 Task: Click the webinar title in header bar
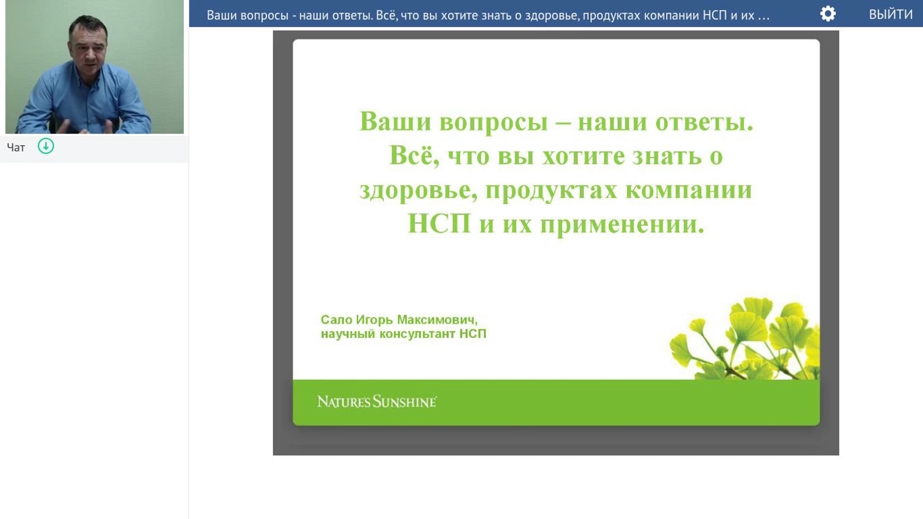(x=488, y=15)
